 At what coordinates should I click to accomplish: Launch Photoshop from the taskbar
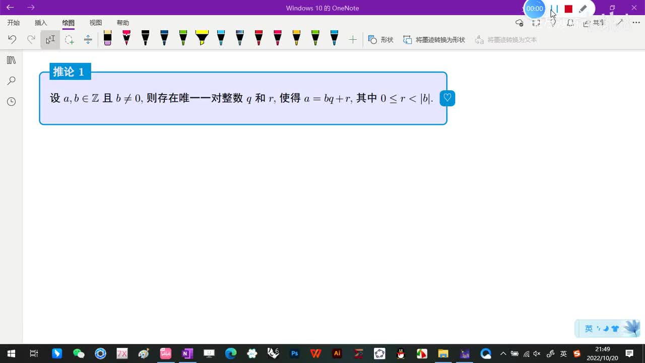click(x=295, y=353)
